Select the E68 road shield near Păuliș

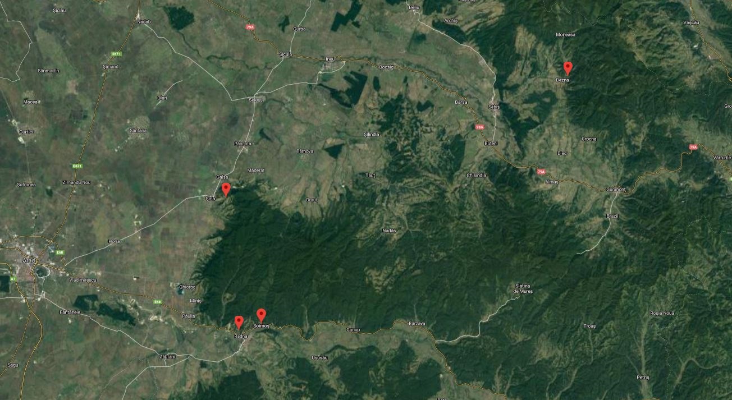[158, 302]
